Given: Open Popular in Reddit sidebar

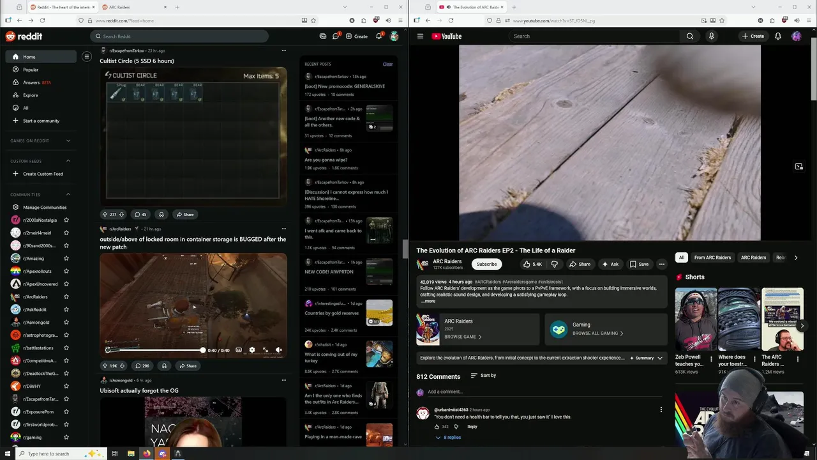Looking at the screenshot, I should (x=41, y=70).
